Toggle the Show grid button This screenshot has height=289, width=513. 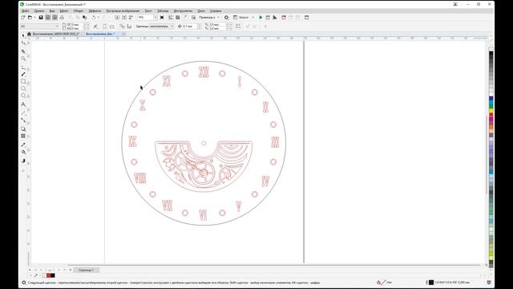click(178, 18)
